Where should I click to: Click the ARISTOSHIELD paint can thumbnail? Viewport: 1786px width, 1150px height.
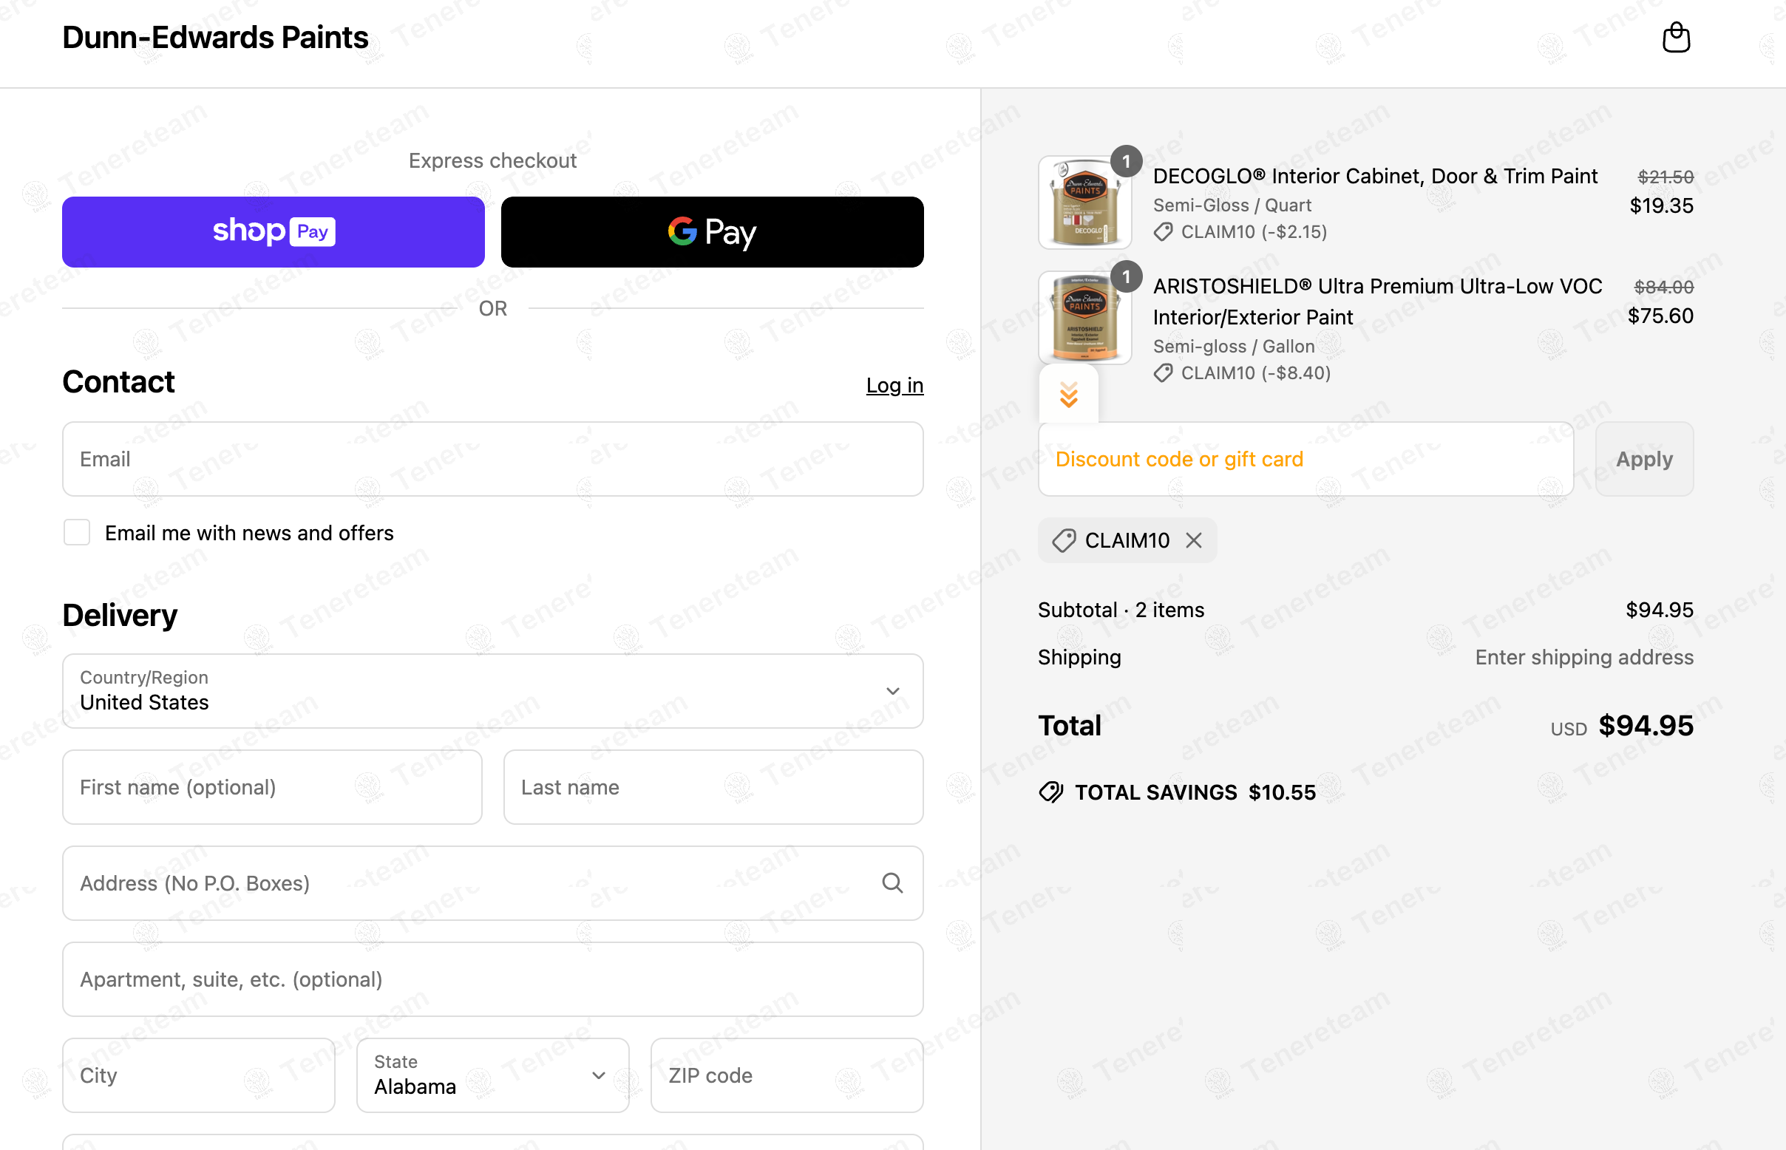[1084, 318]
